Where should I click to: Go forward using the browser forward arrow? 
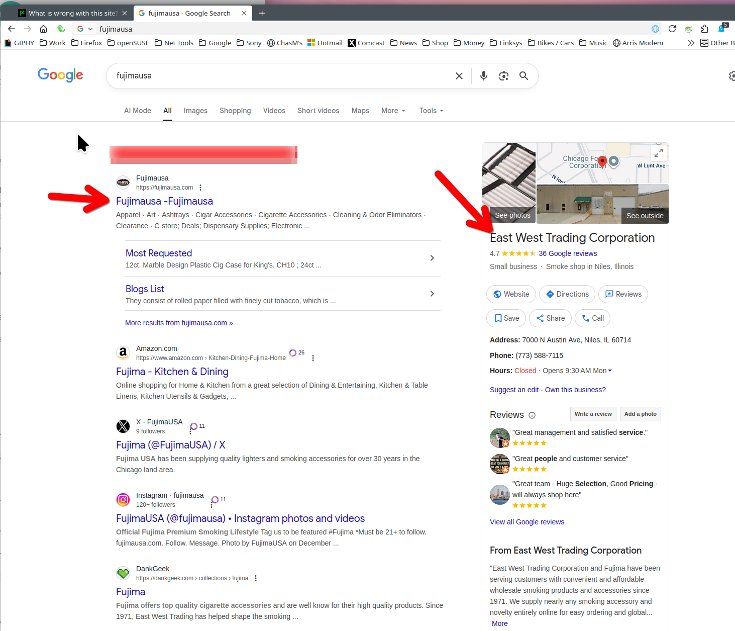[x=28, y=29]
